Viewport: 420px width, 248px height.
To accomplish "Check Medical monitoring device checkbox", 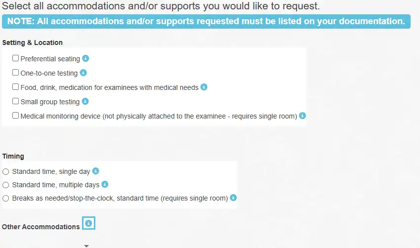I will point(15,116).
